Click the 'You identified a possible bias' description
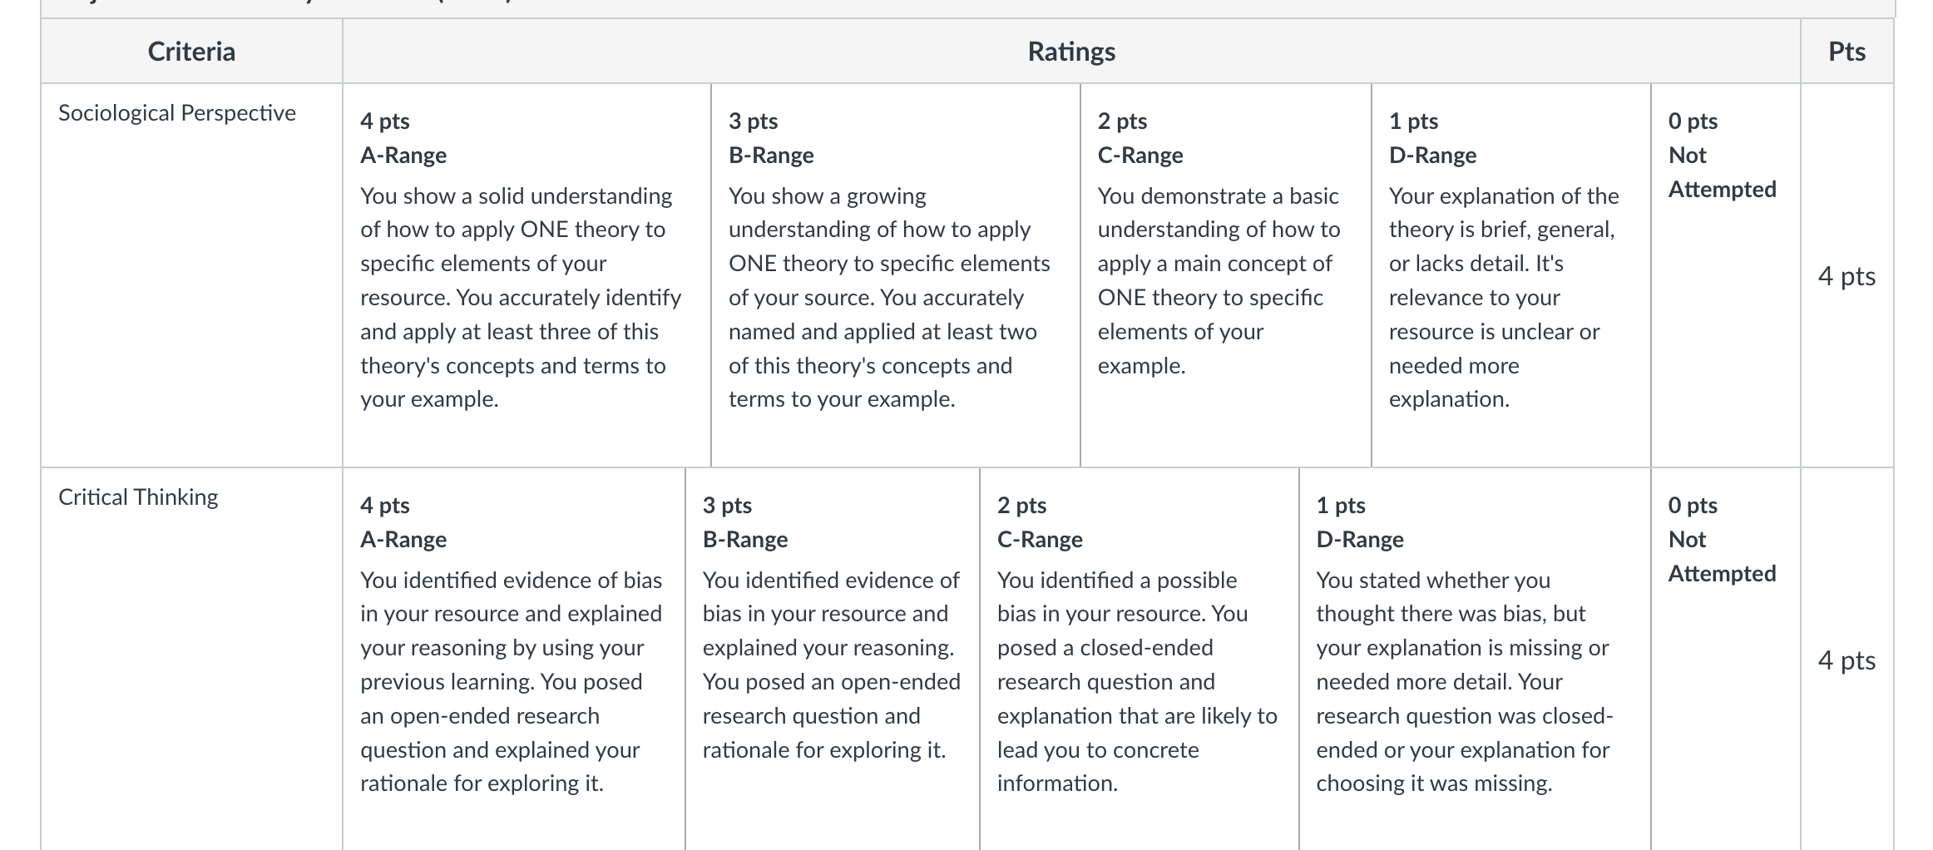1933x850 pixels. tap(1137, 682)
